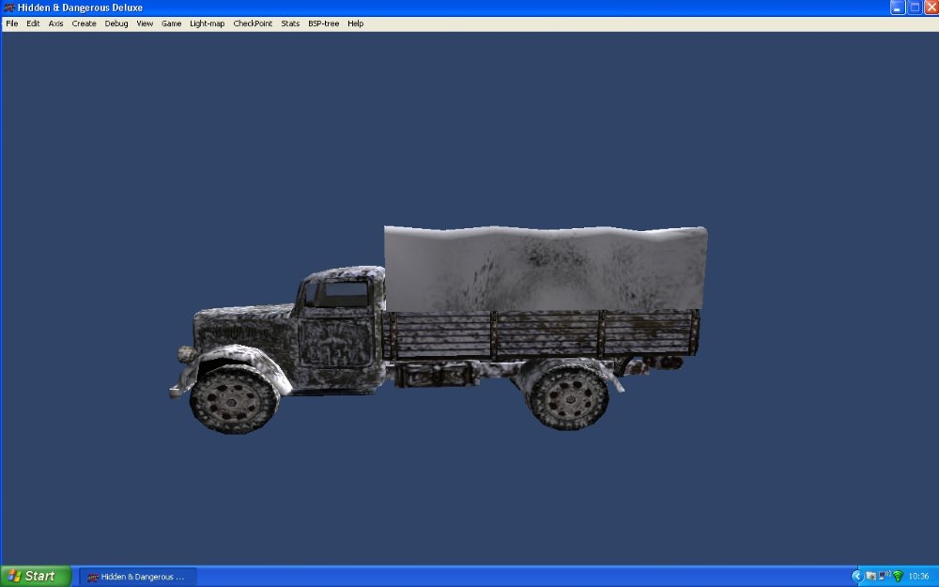The height and width of the screenshot is (587, 939).
Task: Click the 10:36 system clock
Action: tap(918, 577)
